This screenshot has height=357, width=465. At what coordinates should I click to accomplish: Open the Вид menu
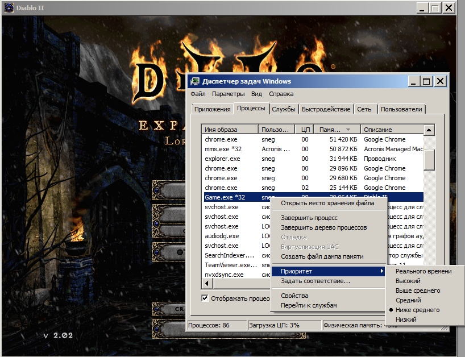[256, 94]
